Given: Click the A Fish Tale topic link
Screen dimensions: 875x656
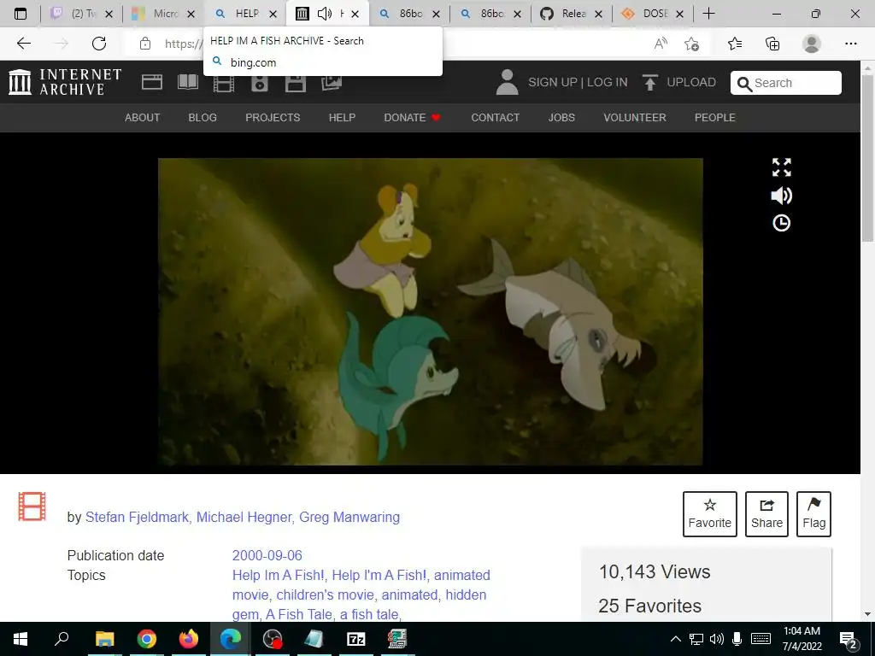Looking at the screenshot, I should tap(299, 614).
